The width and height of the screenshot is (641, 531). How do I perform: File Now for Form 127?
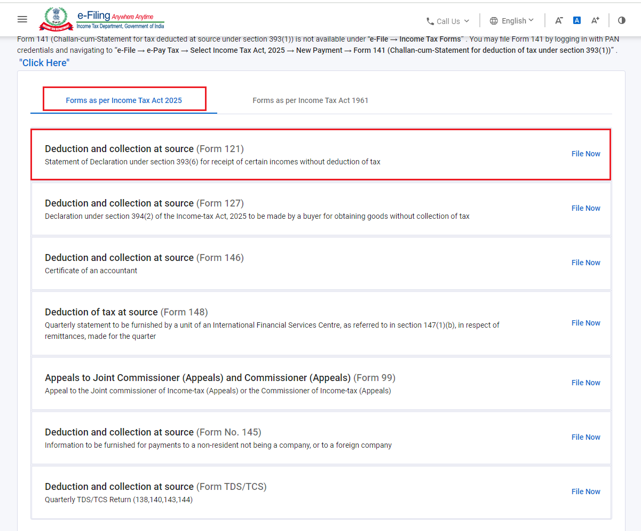coord(585,208)
